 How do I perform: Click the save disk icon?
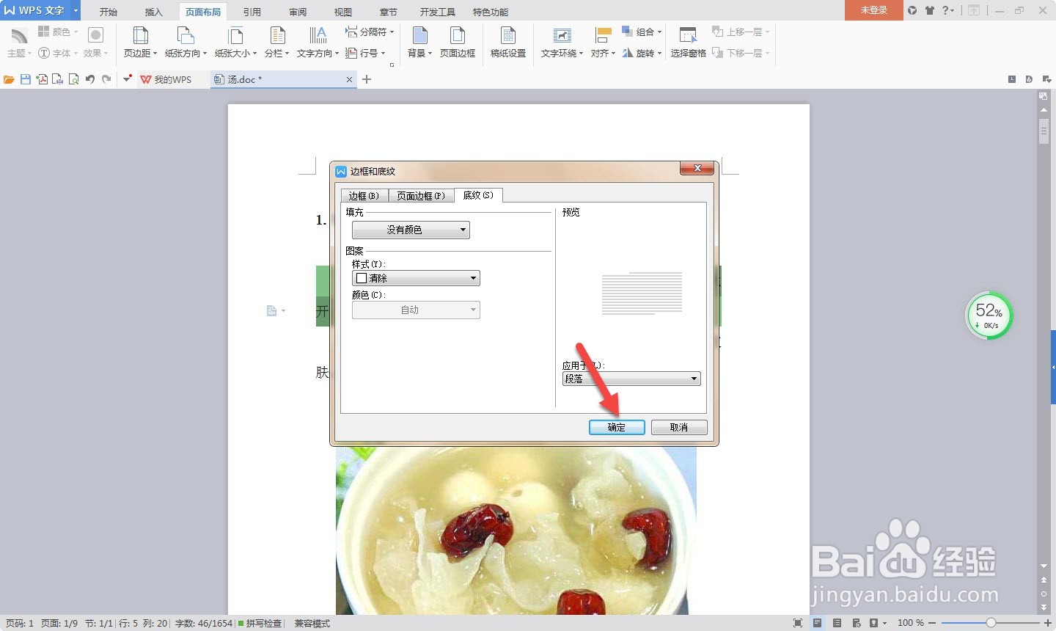[26, 79]
